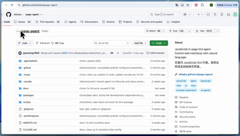Screen dimensions: 240x136
Task: Expand the Copilot dropdown arrow in the header
Action: coord(190,14)
